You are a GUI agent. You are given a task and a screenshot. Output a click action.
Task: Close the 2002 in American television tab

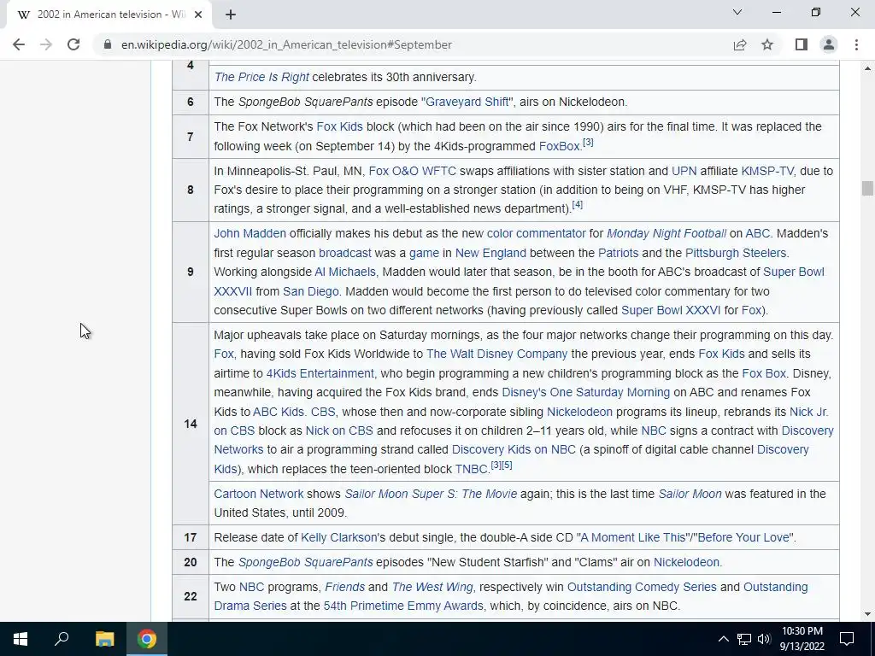(x=198, y=15)
